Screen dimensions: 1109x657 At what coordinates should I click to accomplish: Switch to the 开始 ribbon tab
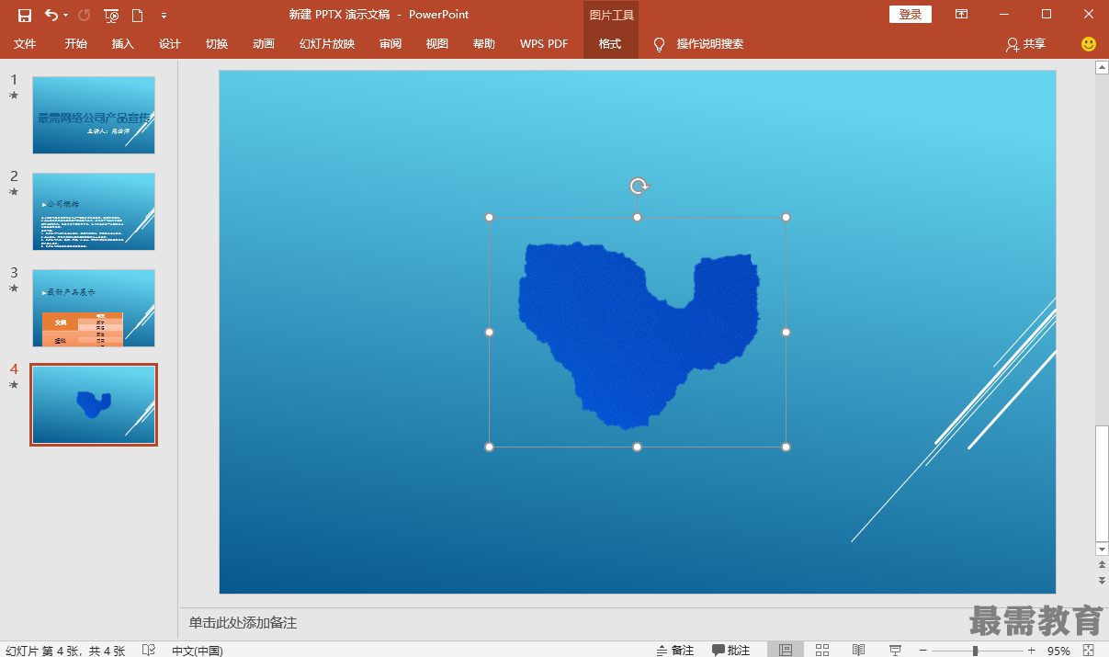[76, 44]
